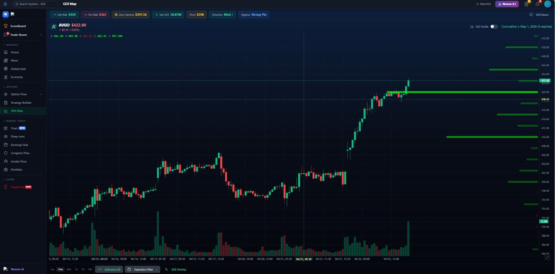Open the Earnings Hub page
The height and width of the screenshot is (274, 555).
(x=19, y=145)
